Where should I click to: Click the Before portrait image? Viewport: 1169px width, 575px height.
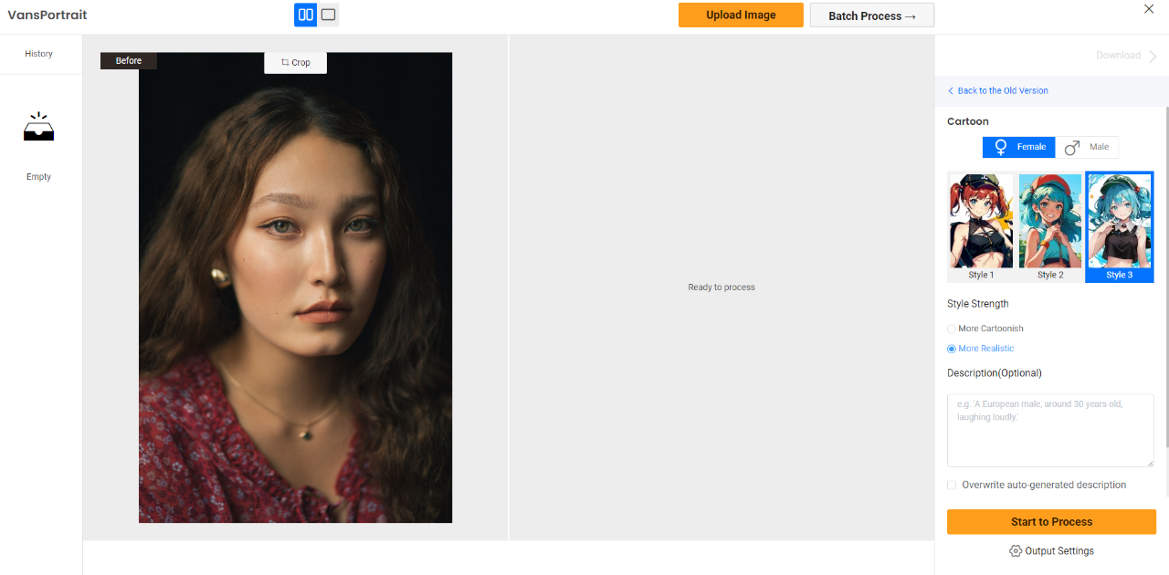tap(295, 287)
